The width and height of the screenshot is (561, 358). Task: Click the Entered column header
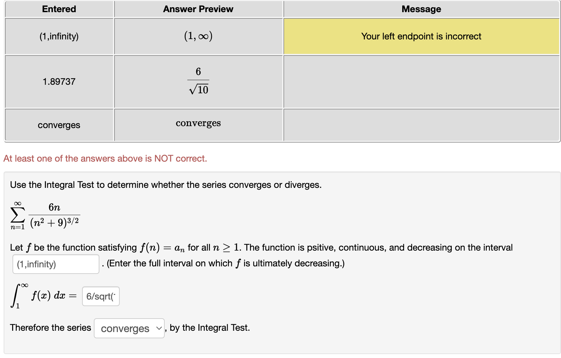[x=59, y=9]
